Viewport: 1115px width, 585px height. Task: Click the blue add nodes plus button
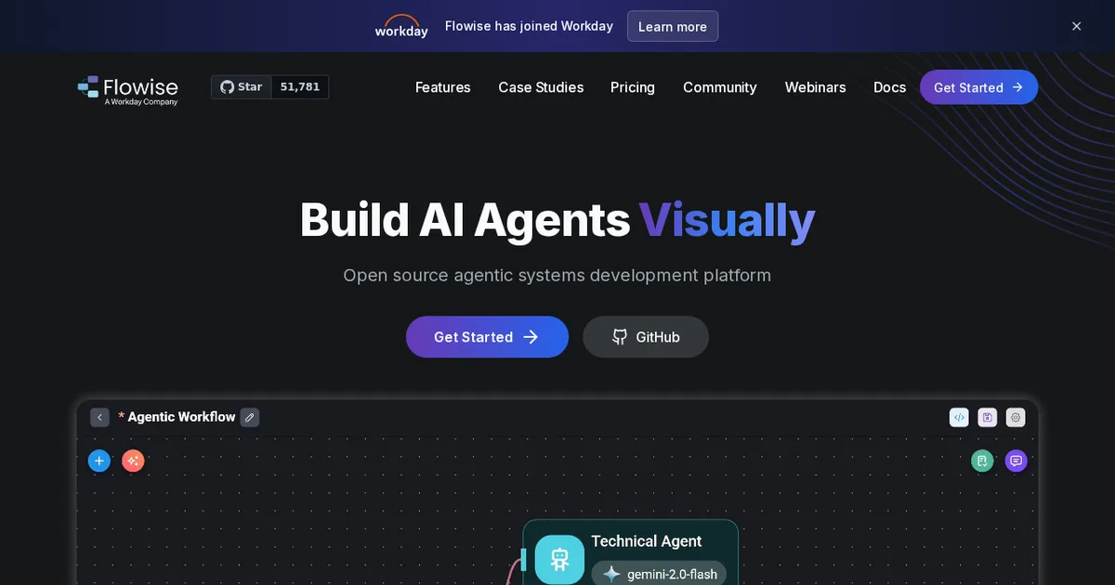click(99, 461)
